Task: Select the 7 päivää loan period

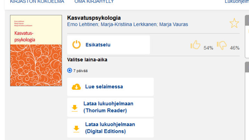Action: pos(70,70)
